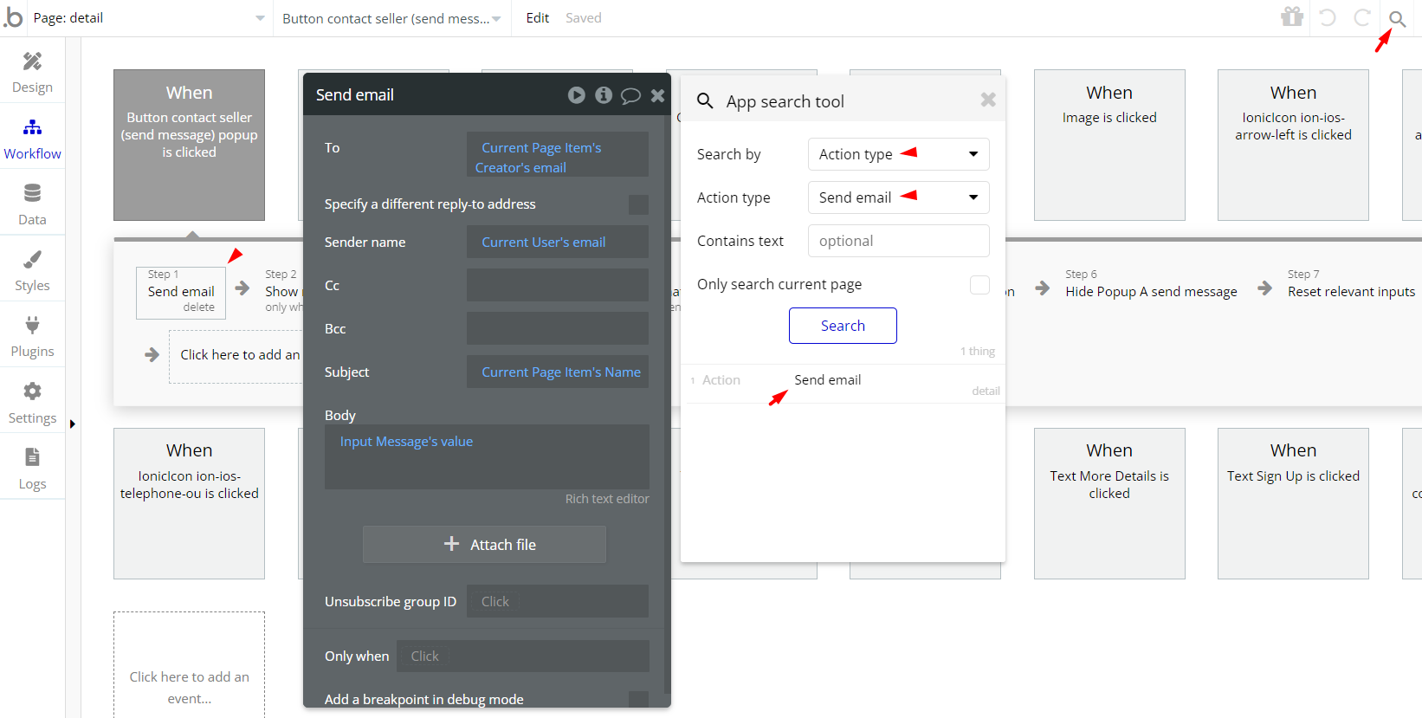The image size is (1422, 718).
Task: Click the To field Creator's email expression
Action: (x=558, y=154)
